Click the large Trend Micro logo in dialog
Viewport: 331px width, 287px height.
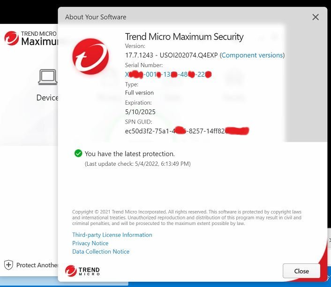tap(90, 56)
